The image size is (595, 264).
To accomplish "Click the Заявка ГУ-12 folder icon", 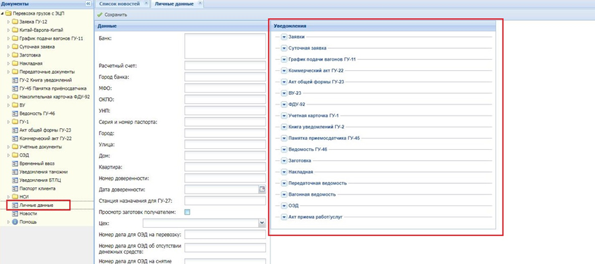I will (x=15, y=22).
